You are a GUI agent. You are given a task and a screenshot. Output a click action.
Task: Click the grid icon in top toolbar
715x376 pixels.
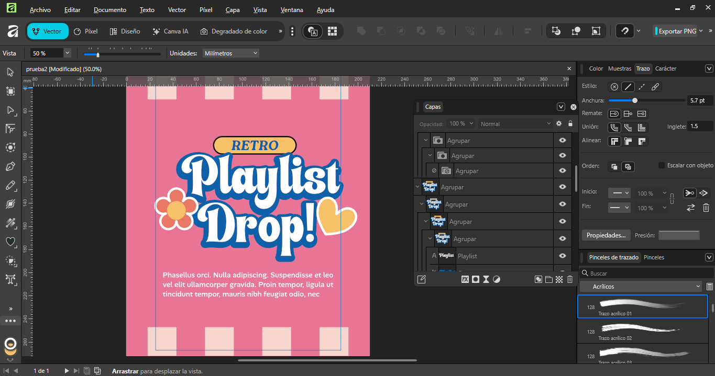(x=332, y=31)
